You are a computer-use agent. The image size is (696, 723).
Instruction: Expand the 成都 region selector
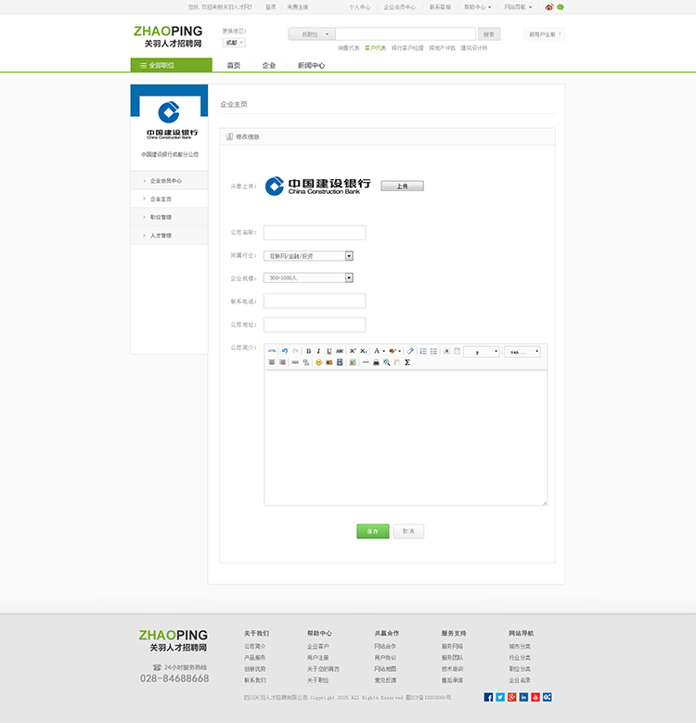(x=234, y=43)
